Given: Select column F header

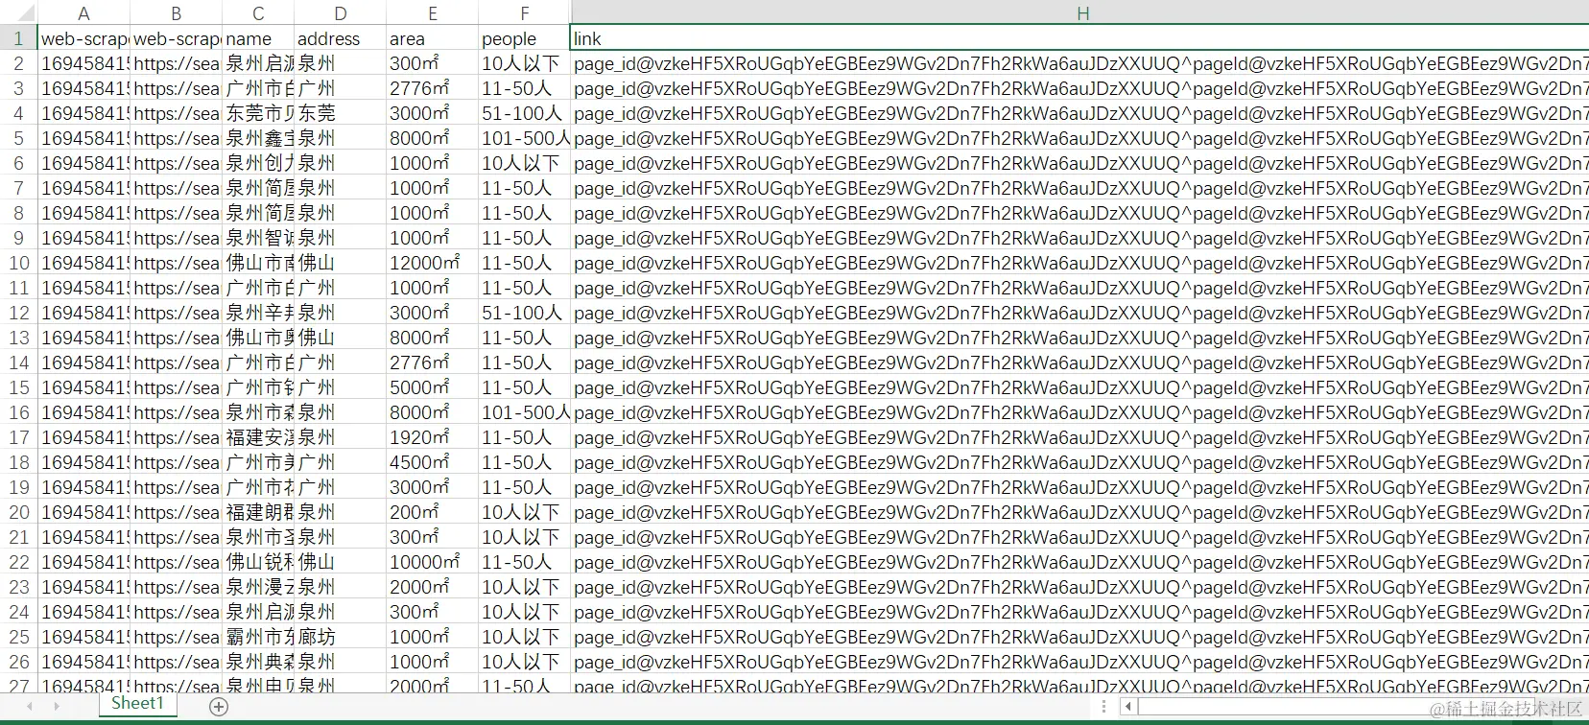Looking at the screenshot, I should tap(525, 13).
